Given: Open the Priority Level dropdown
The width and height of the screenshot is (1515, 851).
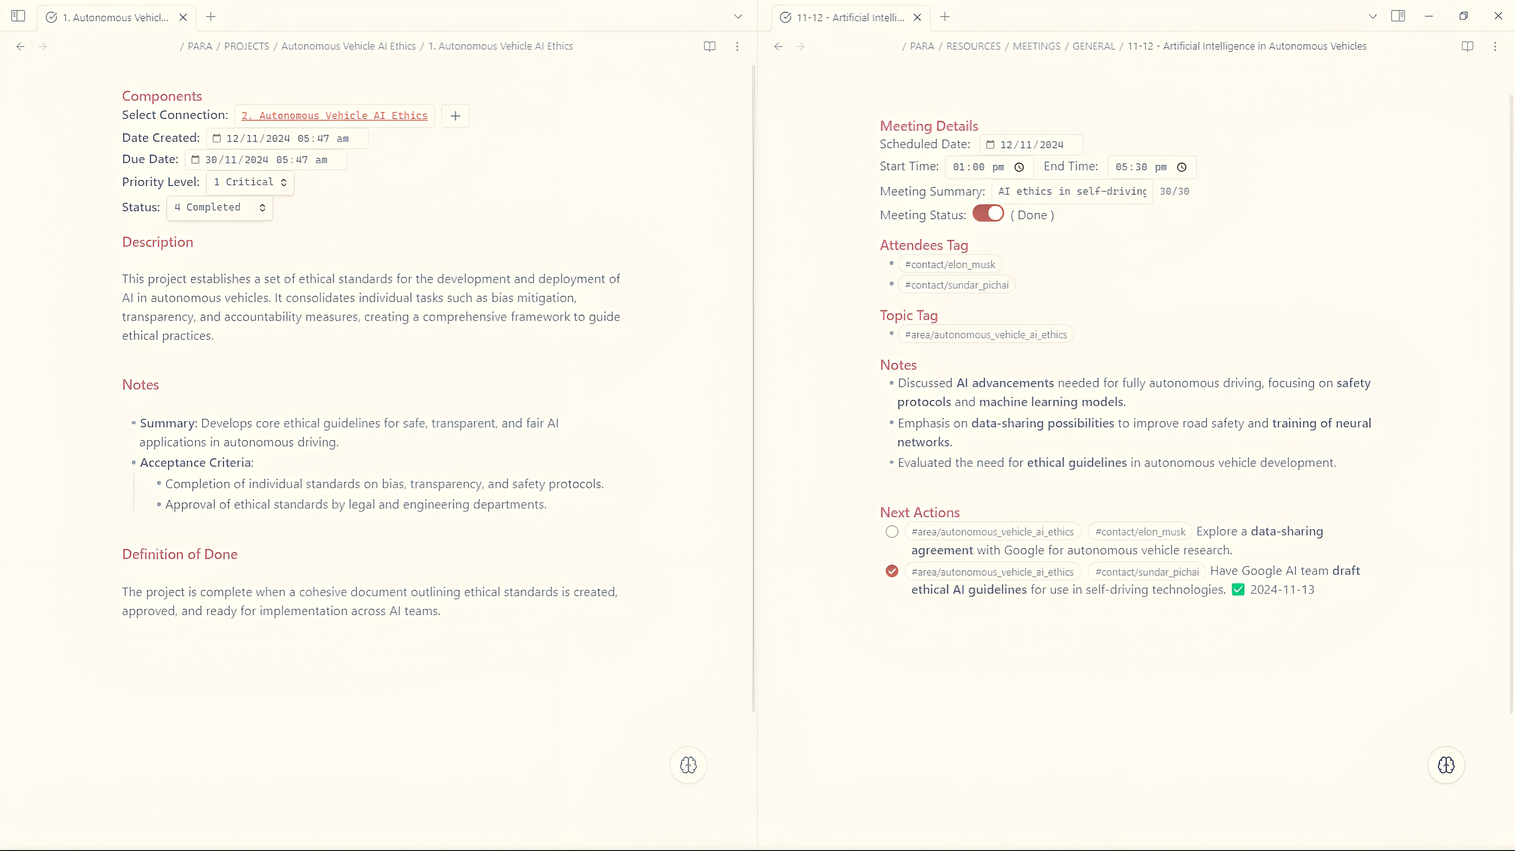Looking at the screenshot, I should coord(250,182).
